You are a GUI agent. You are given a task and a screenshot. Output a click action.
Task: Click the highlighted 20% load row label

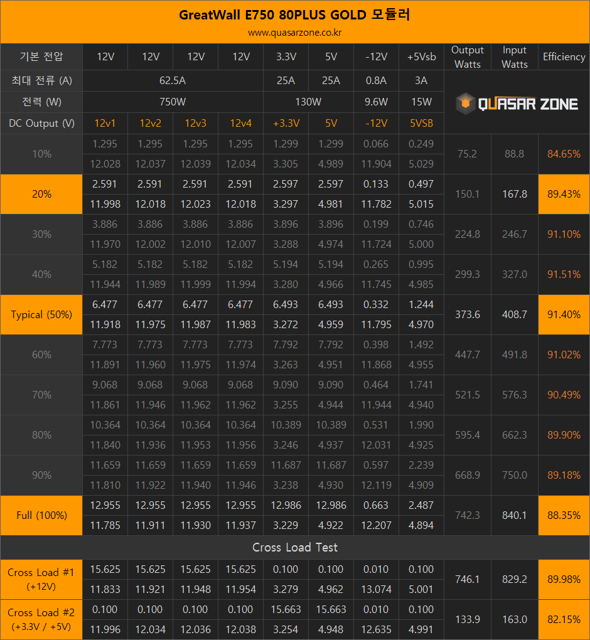41,194
